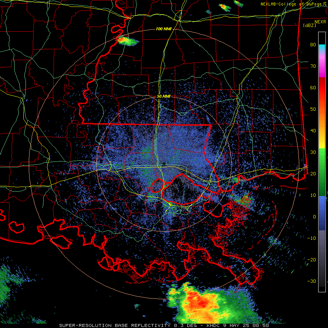Click the 10 value on dBZ scale

pyautogui.click(x=313, y=195)
